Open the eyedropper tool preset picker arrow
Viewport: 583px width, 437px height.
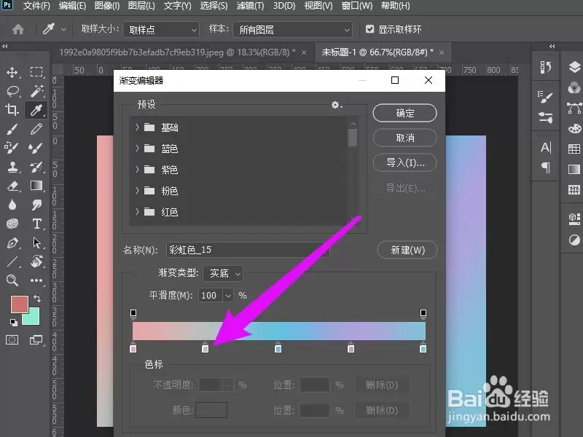pyautogui.click(x=64, y=29)
